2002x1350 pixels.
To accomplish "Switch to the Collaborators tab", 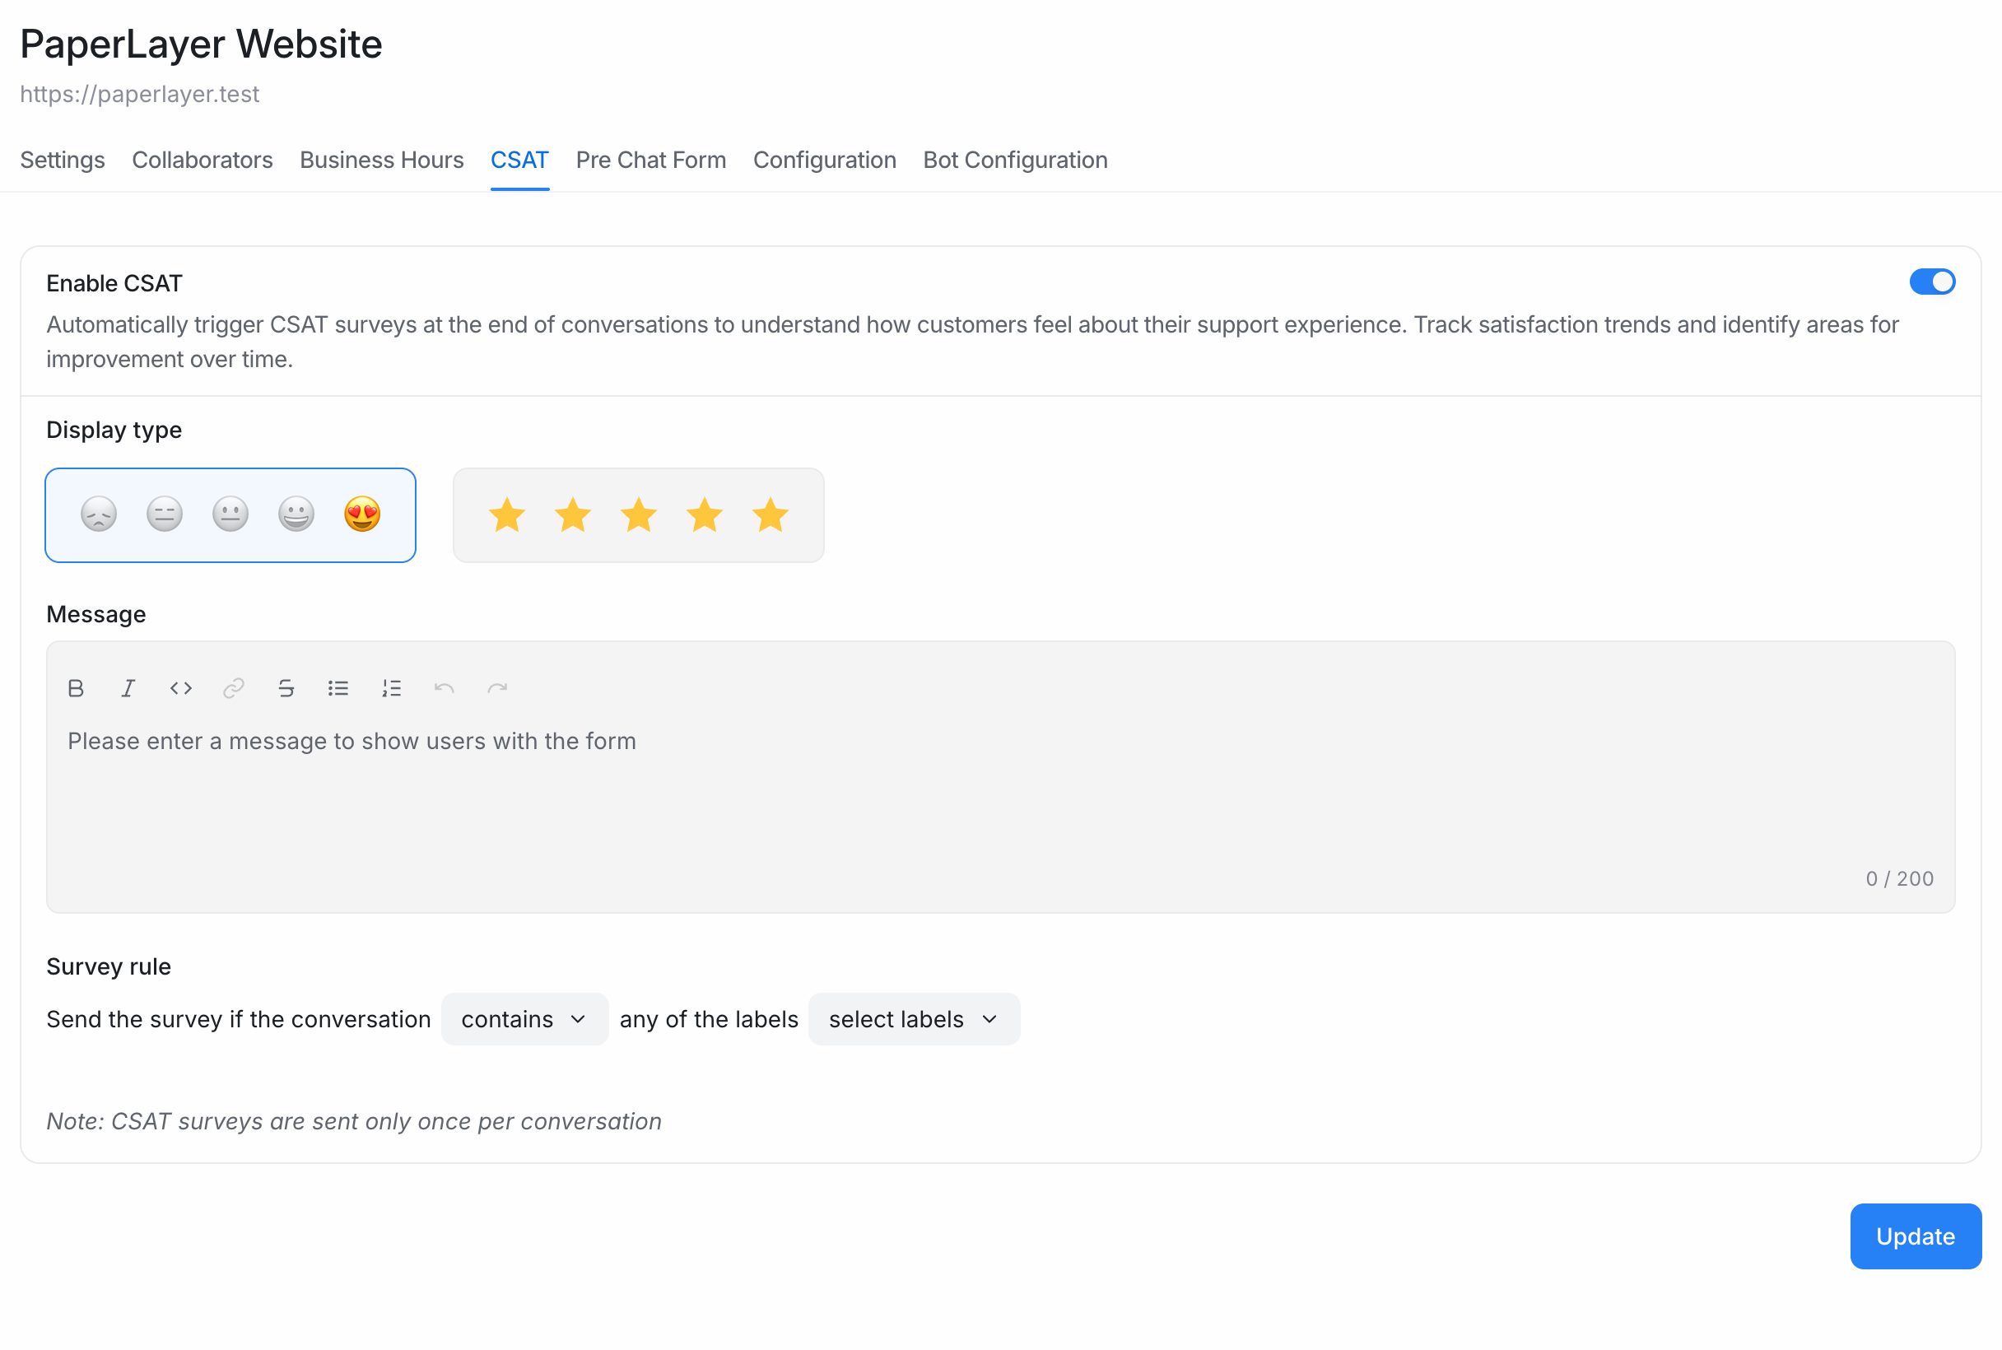I will coord(203,161).
